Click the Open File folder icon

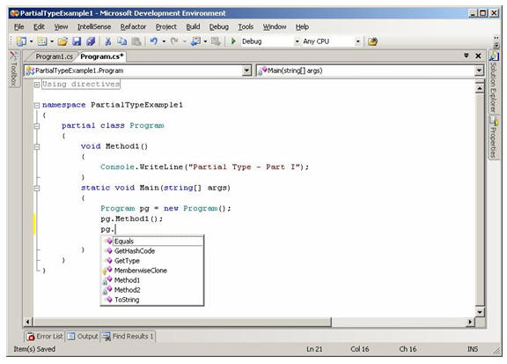point(62,41)
